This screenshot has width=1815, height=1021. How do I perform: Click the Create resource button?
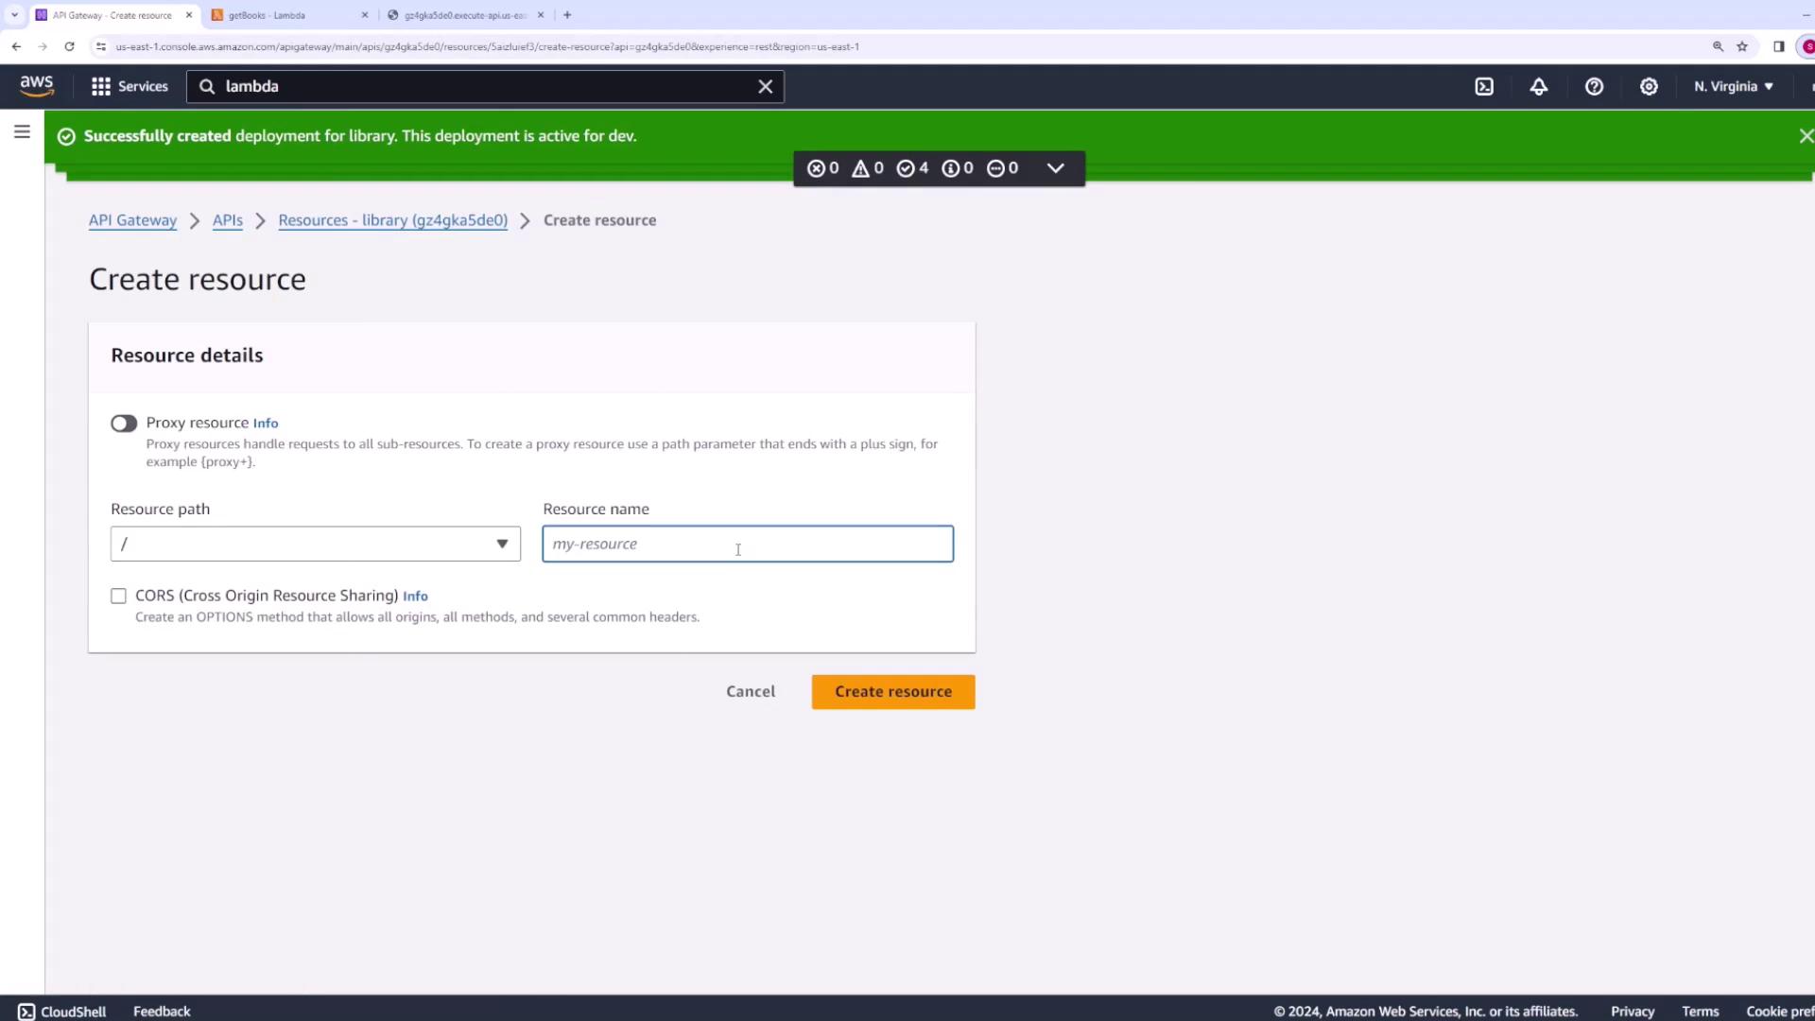coord(892,692)
